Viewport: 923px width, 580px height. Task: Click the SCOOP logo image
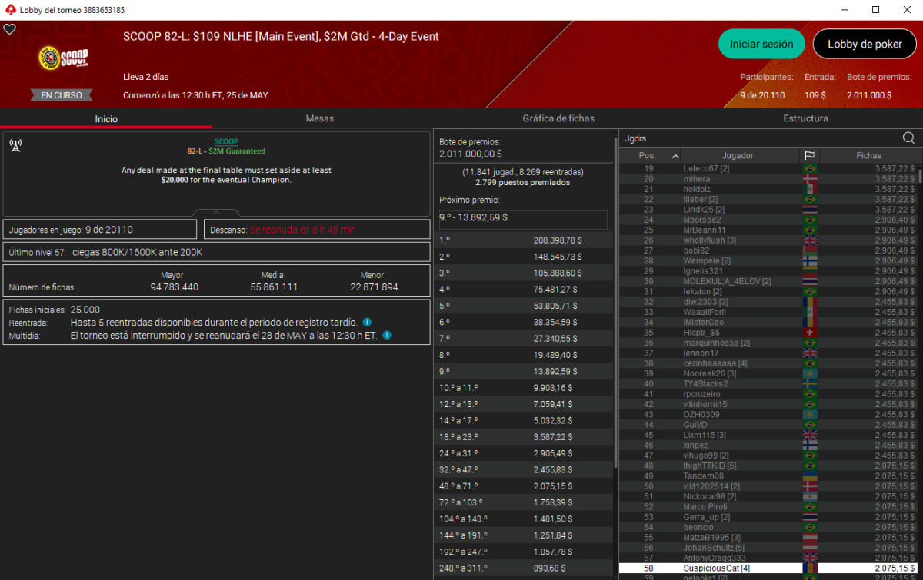[62, 58]
